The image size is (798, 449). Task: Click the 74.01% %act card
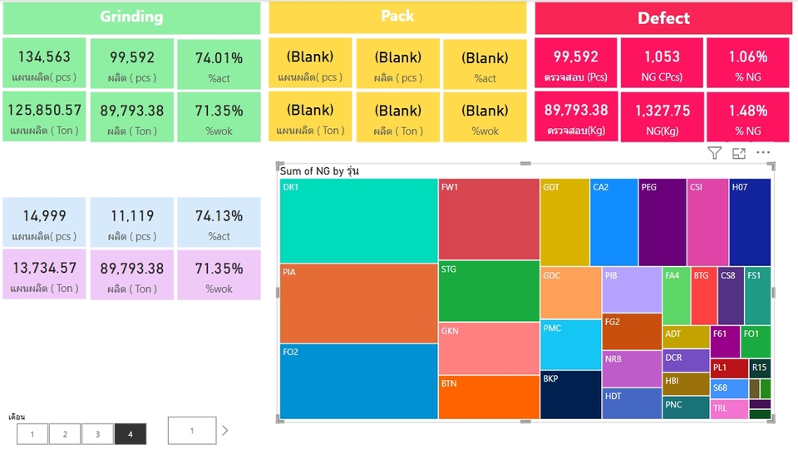[x=219, y=64]
